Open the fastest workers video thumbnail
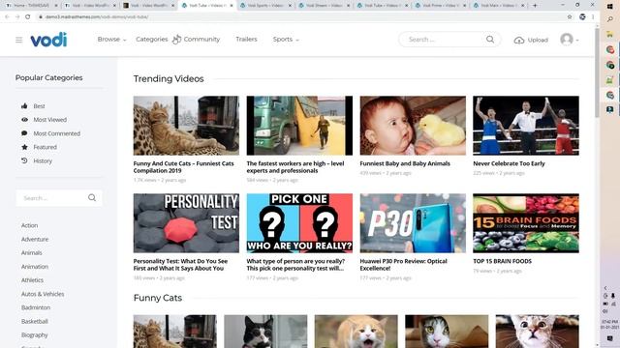 tap(299, 126)
